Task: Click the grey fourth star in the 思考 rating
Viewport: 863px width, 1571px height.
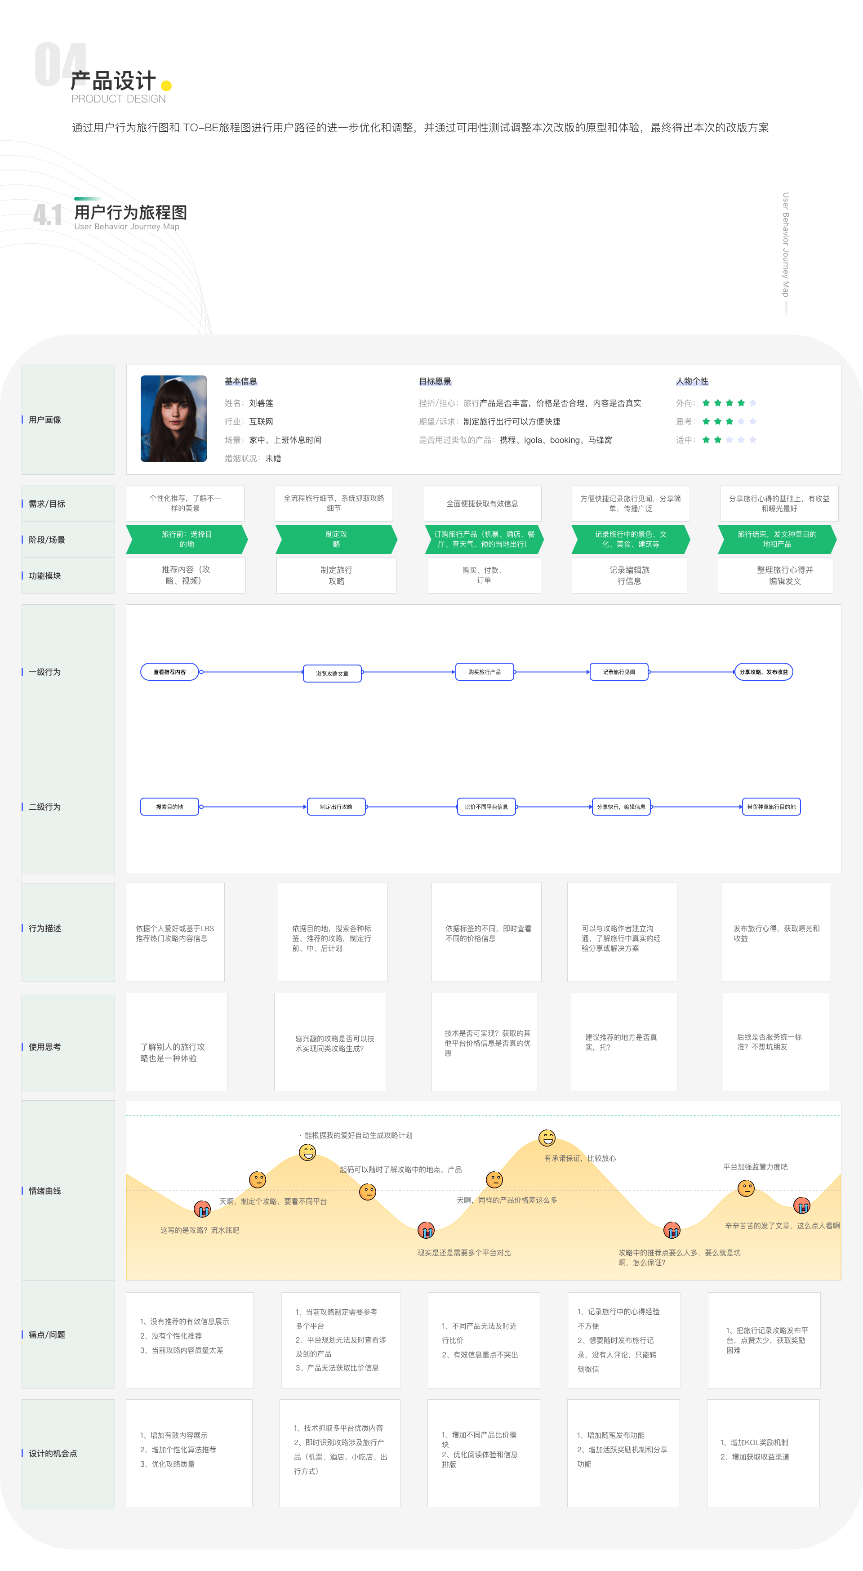Action: [741, 421]
